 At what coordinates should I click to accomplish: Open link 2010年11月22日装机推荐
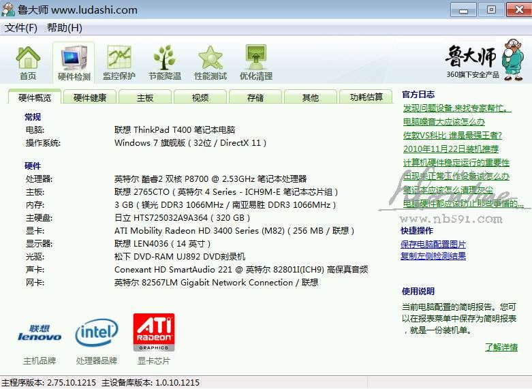click(x=450, y=149)
